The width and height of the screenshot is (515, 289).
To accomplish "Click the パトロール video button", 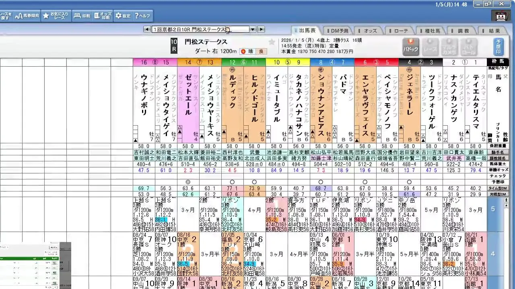I will pyautogui.click(x=468, y=47).
